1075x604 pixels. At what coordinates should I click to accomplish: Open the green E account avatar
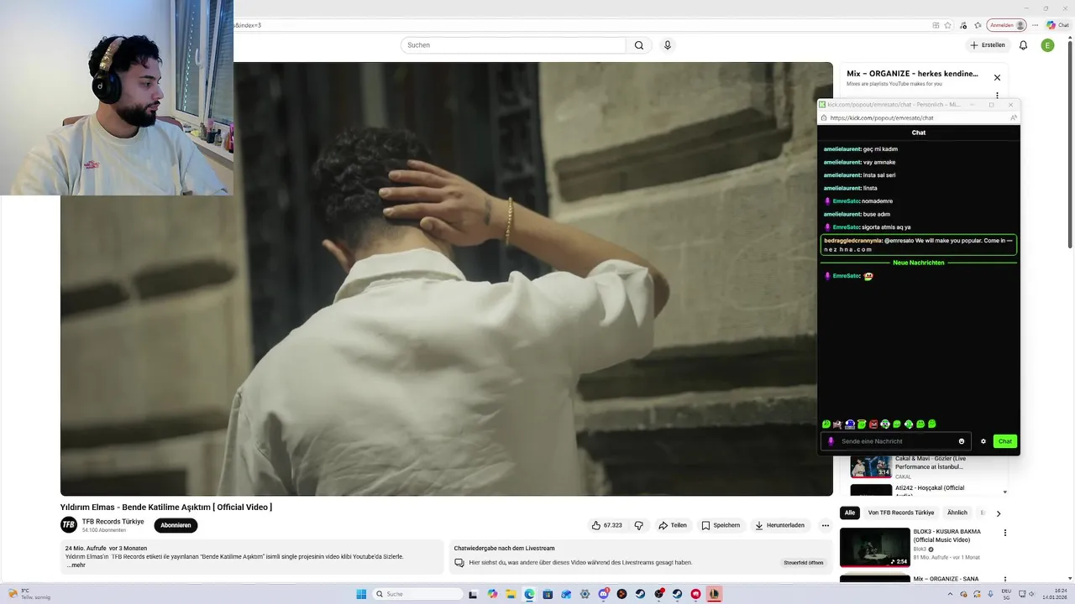click(x=1047, y=45)
